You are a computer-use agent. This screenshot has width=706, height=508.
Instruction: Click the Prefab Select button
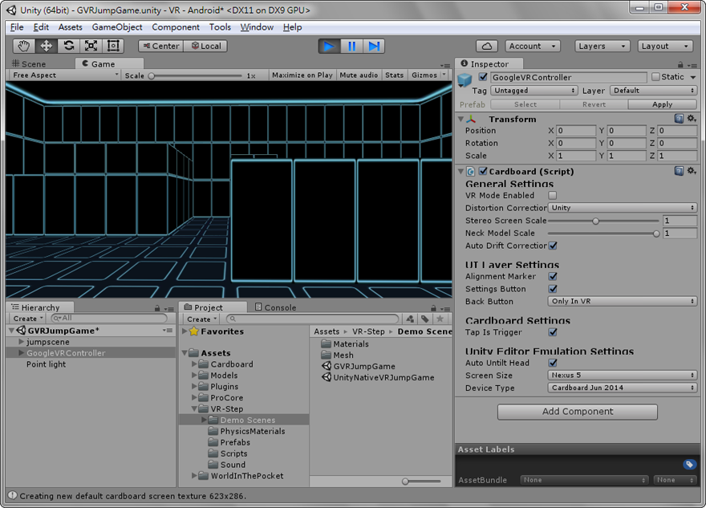pos(525,104)
